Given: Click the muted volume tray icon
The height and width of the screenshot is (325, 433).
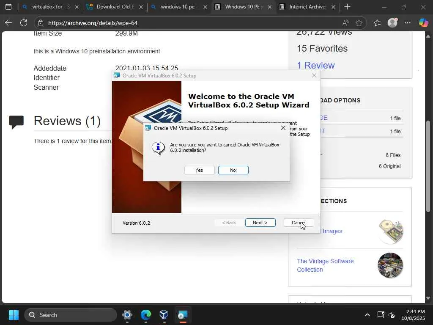Looking at the screenshot, I should (x=392, y=315).
